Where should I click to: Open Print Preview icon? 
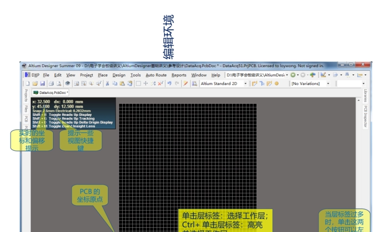pyautogui.click(x=59, y=84)
